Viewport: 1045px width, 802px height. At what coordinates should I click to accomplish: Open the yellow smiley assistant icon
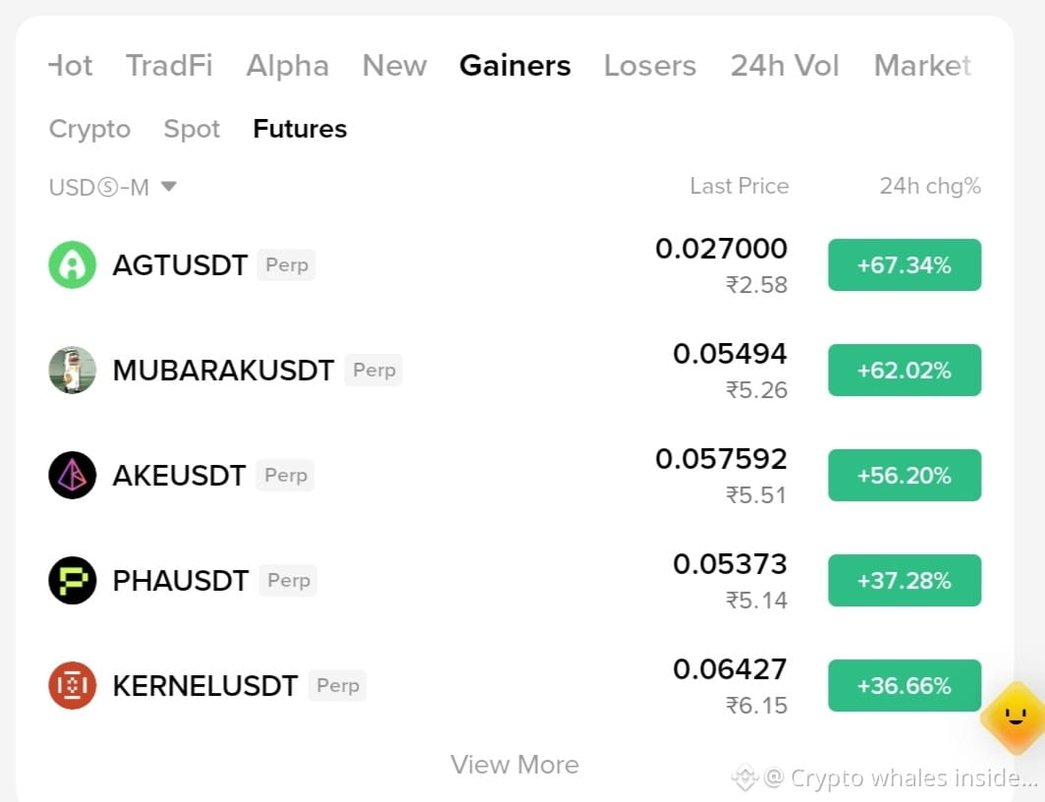pyautogui.click(x=1015, y=718)
